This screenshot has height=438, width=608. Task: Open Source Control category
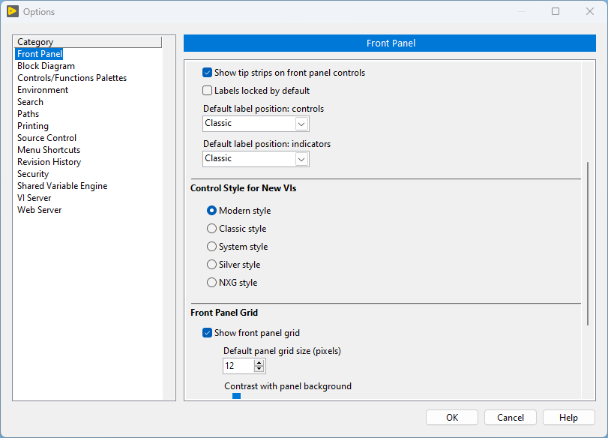(47, 138)
